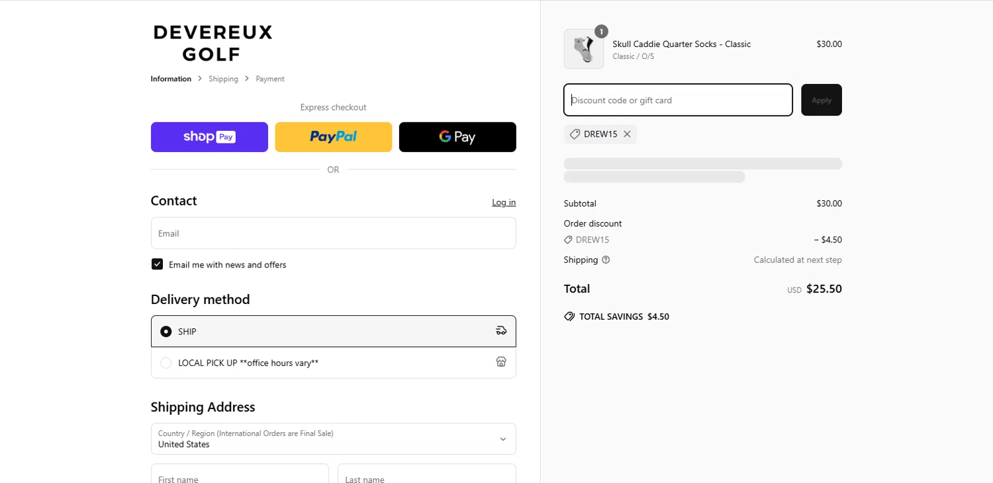
Task: Click the 'Calculated at next step' text
Action: 798,260
